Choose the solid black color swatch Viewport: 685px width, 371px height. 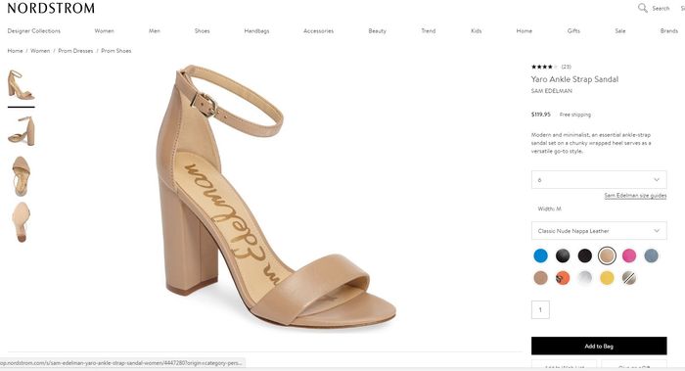(584, 255)
